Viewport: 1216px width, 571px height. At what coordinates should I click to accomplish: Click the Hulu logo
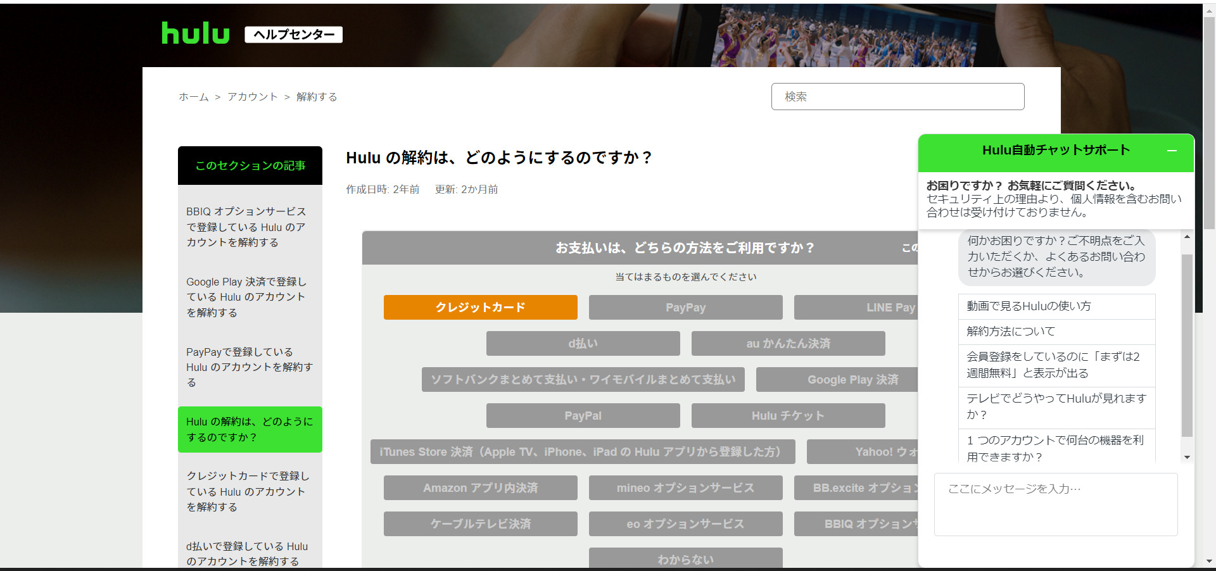click(195, 34)
